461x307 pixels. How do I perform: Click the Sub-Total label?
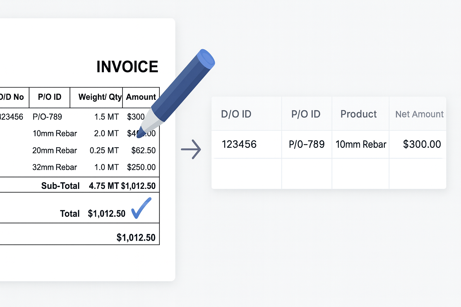click(60, 186)
